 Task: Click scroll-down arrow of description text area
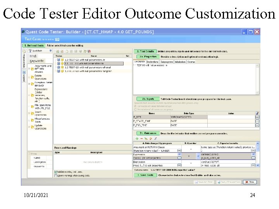click(x=257, y=93)
